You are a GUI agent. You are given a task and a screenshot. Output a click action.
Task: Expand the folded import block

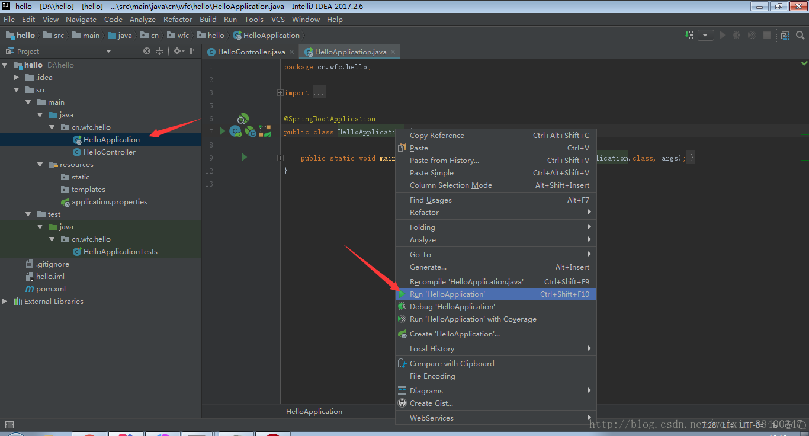pos(280,93)
